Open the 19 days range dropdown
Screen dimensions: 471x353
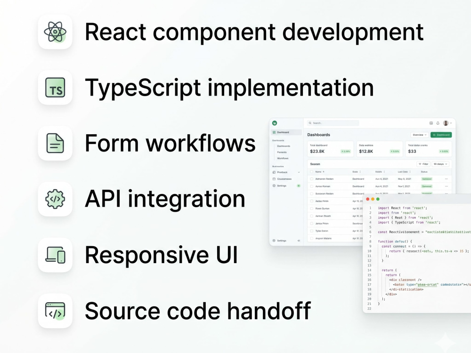[x=441, y=164]
